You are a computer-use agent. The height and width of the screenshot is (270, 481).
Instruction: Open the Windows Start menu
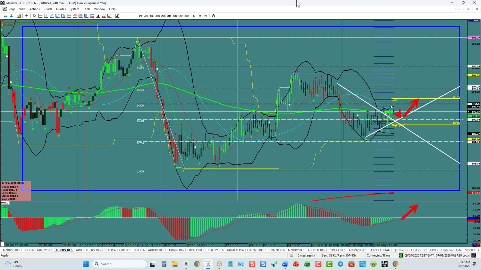pyautogui.click(x=86, y=264)
